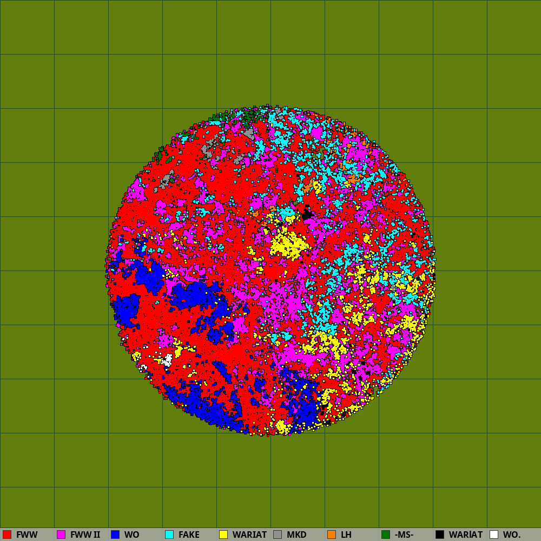541x541 pixels.
Task: Click the gray MKD legend swatch
Action: (278, 535)
